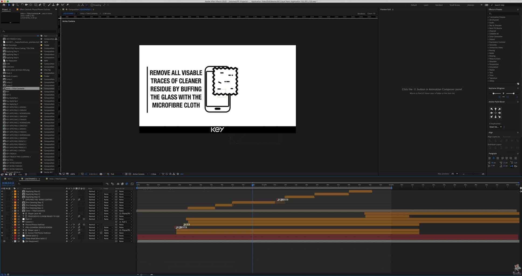
Task: Click the Search Help input field
Action: pos(504,5)
